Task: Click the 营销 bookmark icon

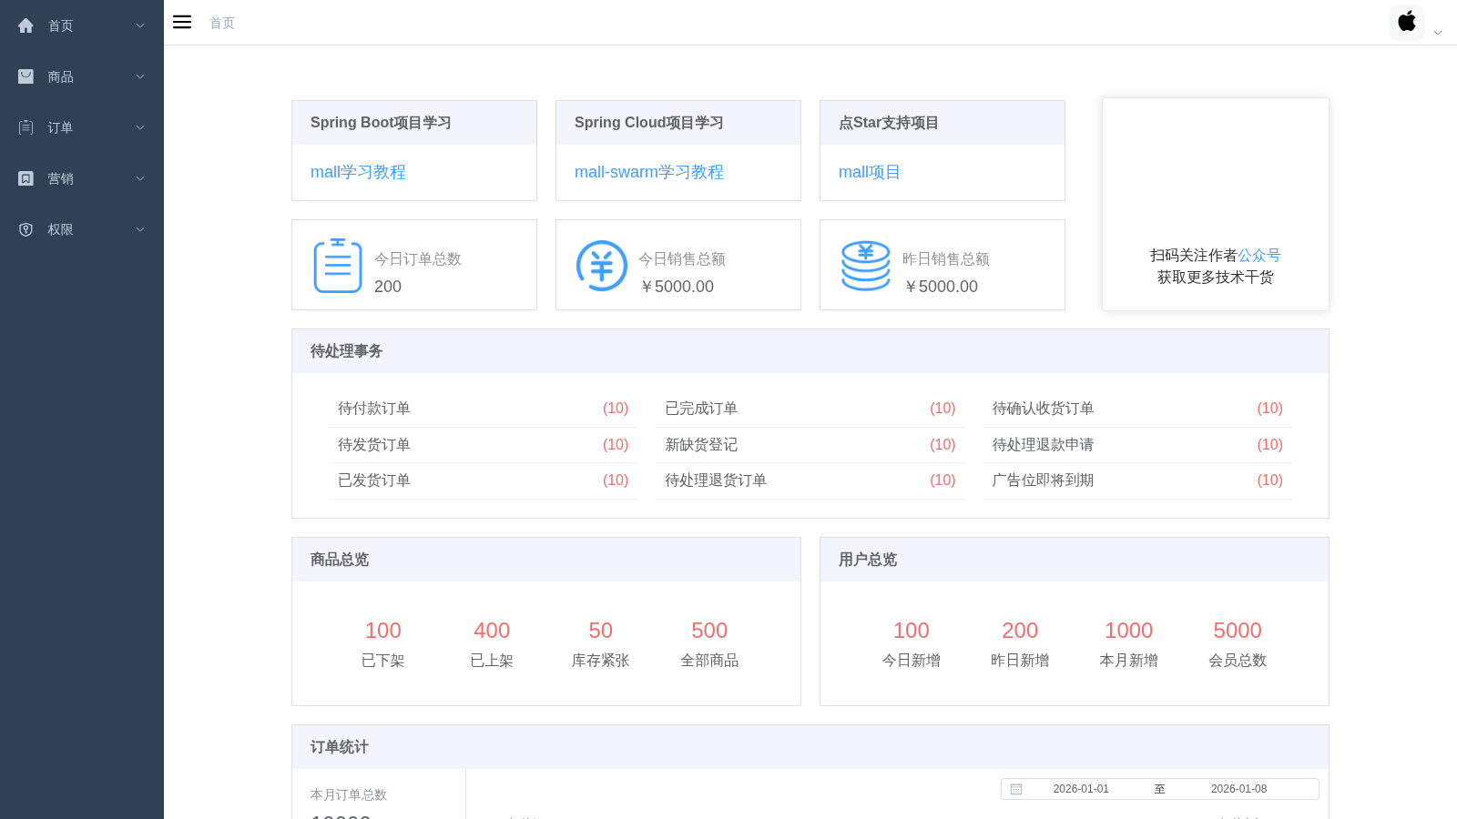Action: click(x=25, y=178)
